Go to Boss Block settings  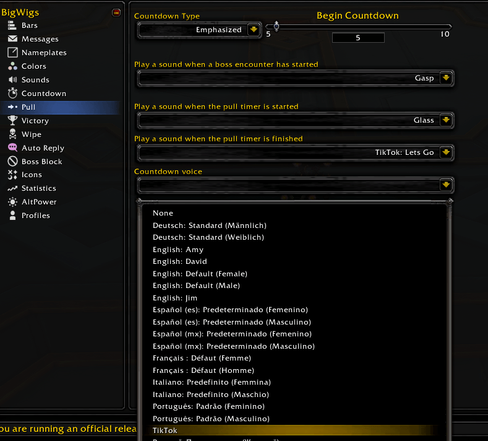point(41,162)
